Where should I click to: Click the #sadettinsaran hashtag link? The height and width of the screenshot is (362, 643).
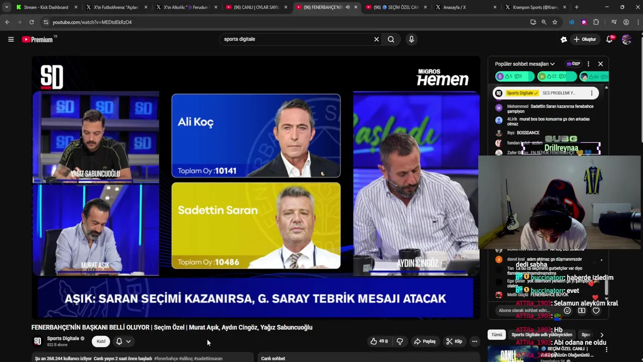[x=208, y=358]
